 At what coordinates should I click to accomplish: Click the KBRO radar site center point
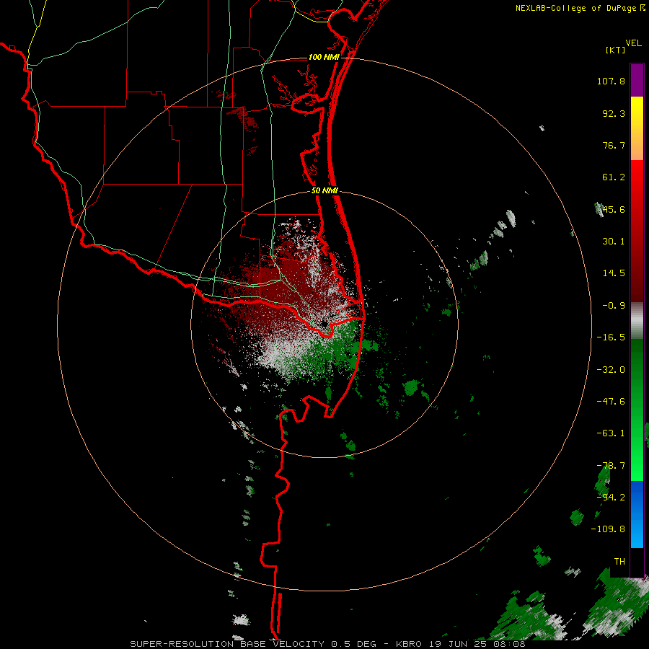point(324,324)
